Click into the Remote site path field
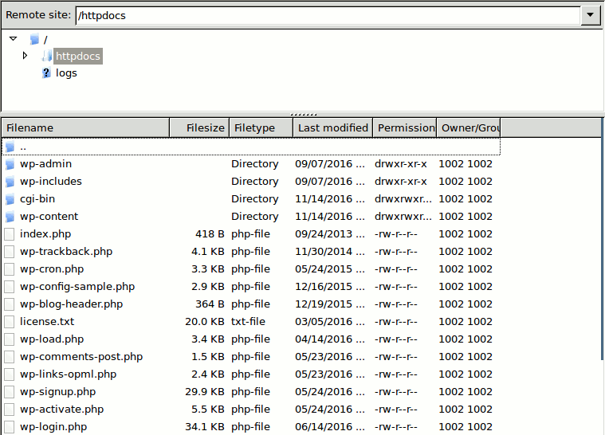 click(327, 15)
